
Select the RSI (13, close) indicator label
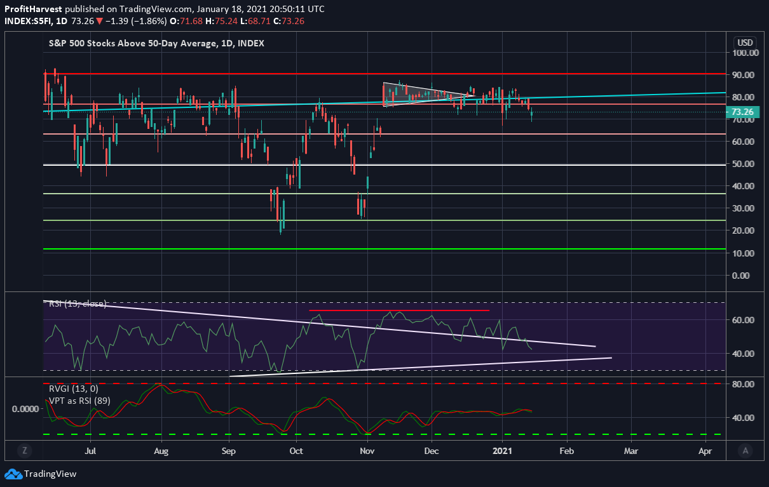(78, 304)
